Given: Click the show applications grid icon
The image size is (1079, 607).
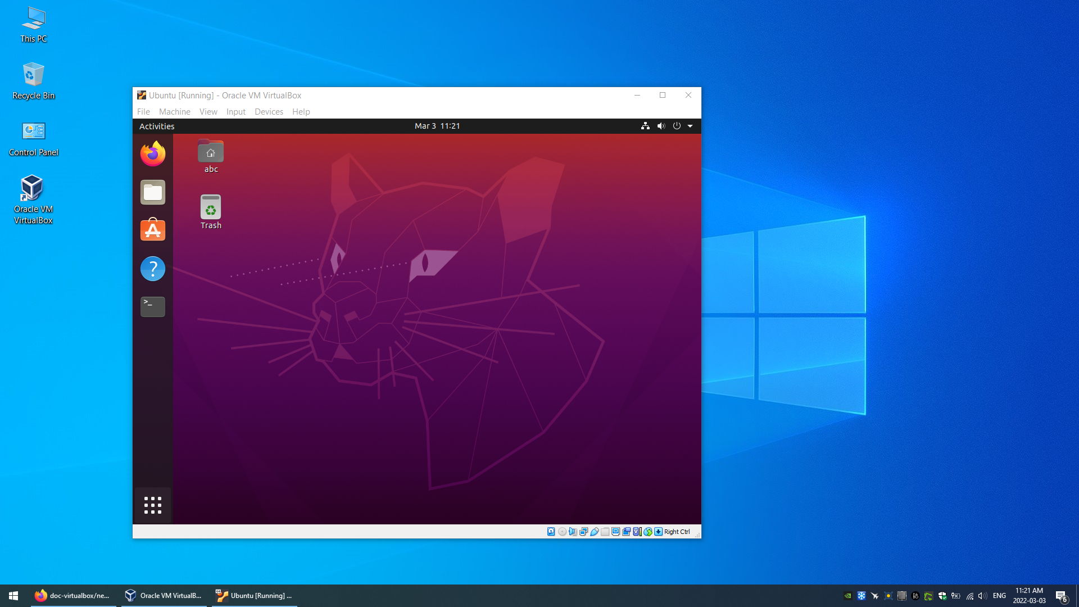Looking at the screenshot, I should (153, 505).
